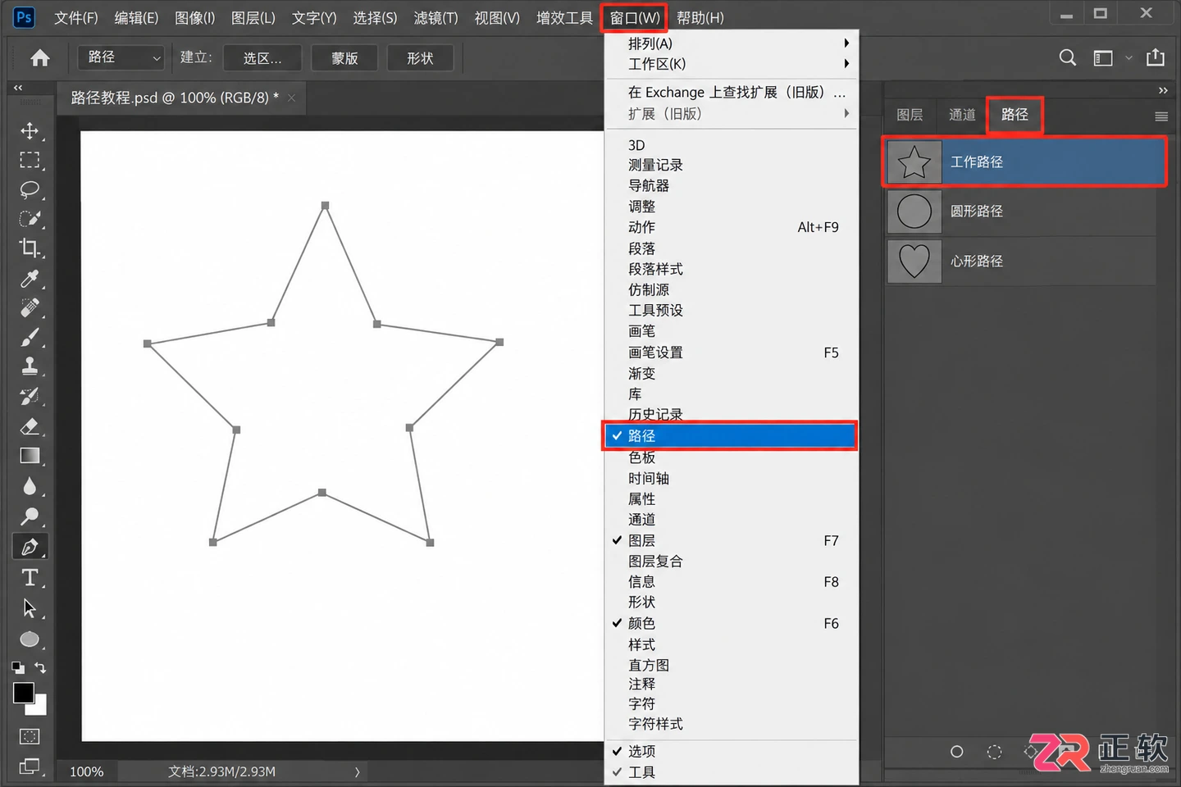The image size is (1181, 787).
Task: Uncheck 颜色 panel in Window menu
Action: 731,623
